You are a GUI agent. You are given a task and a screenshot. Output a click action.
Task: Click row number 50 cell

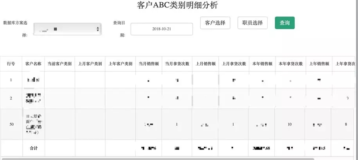pyautogui.click(x=11, y=124)
